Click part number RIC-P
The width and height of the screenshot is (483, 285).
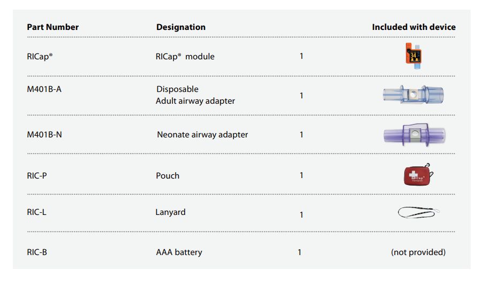(x=37, y=175)
